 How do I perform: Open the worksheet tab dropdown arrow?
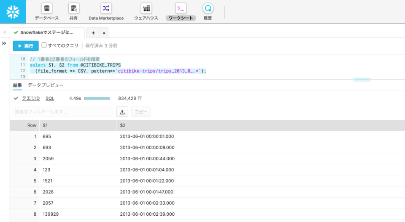[104, 33]
